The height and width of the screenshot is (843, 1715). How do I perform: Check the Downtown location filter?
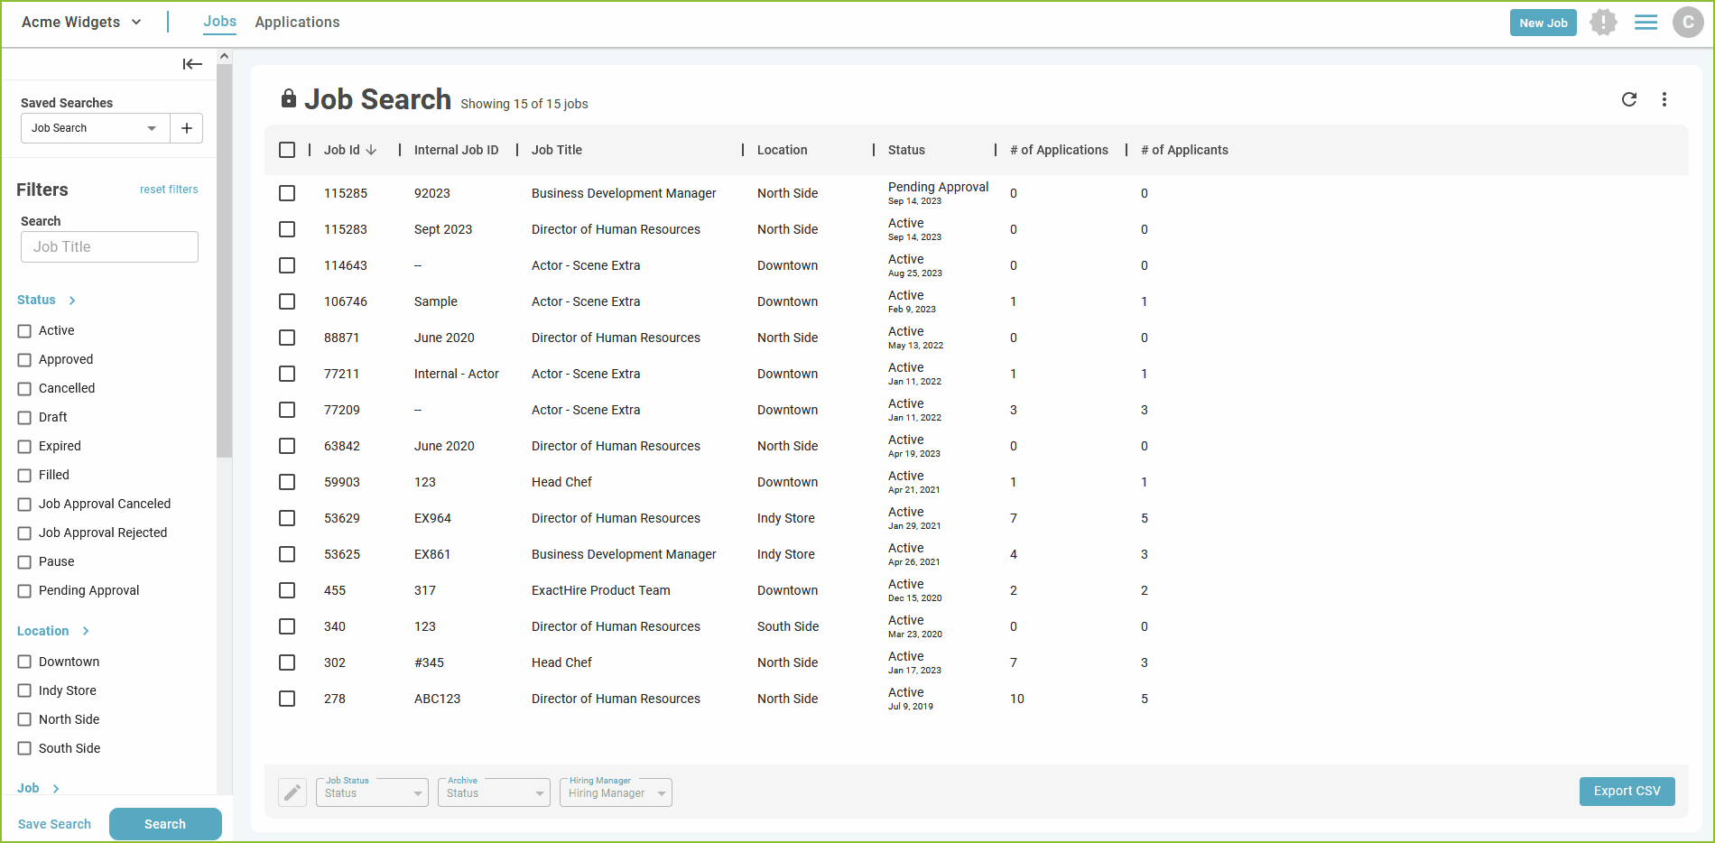click(x=24, y=662)
